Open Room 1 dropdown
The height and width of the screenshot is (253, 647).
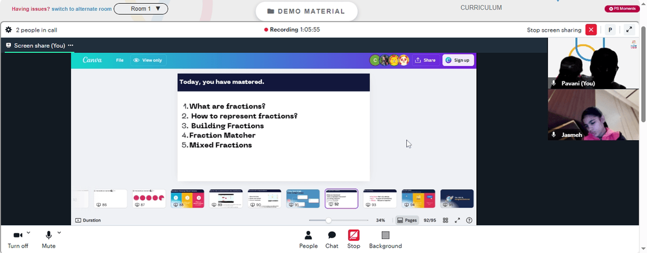pyautogui.click(x=140, y=8)
